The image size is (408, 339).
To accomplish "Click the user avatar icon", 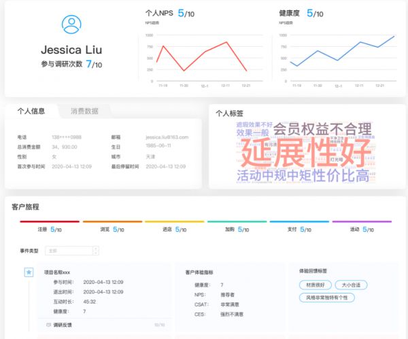I will (71, 25).
